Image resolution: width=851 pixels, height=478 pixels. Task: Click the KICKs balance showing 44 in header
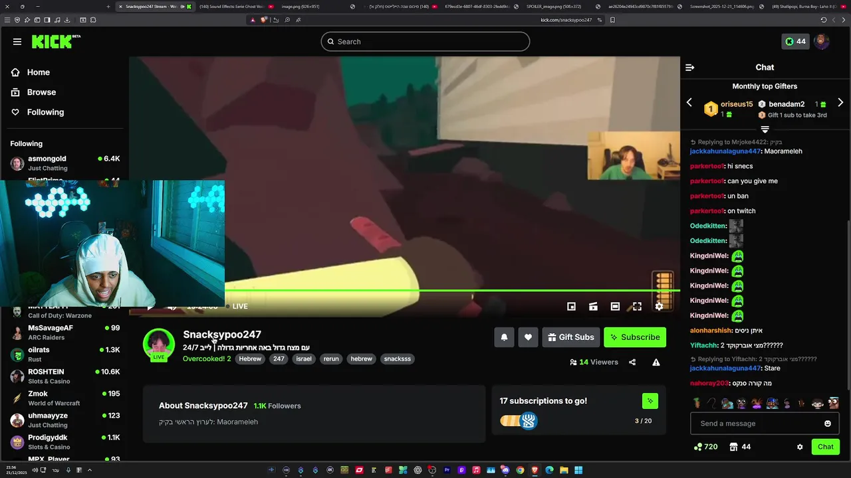point(795,42)
